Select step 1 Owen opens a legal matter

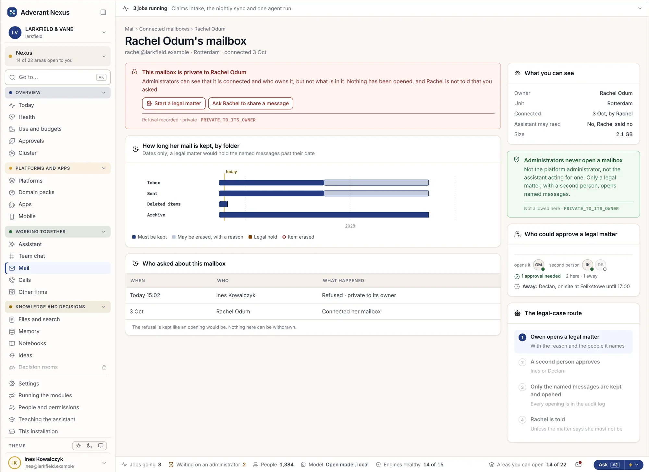(x=573, y=342)
